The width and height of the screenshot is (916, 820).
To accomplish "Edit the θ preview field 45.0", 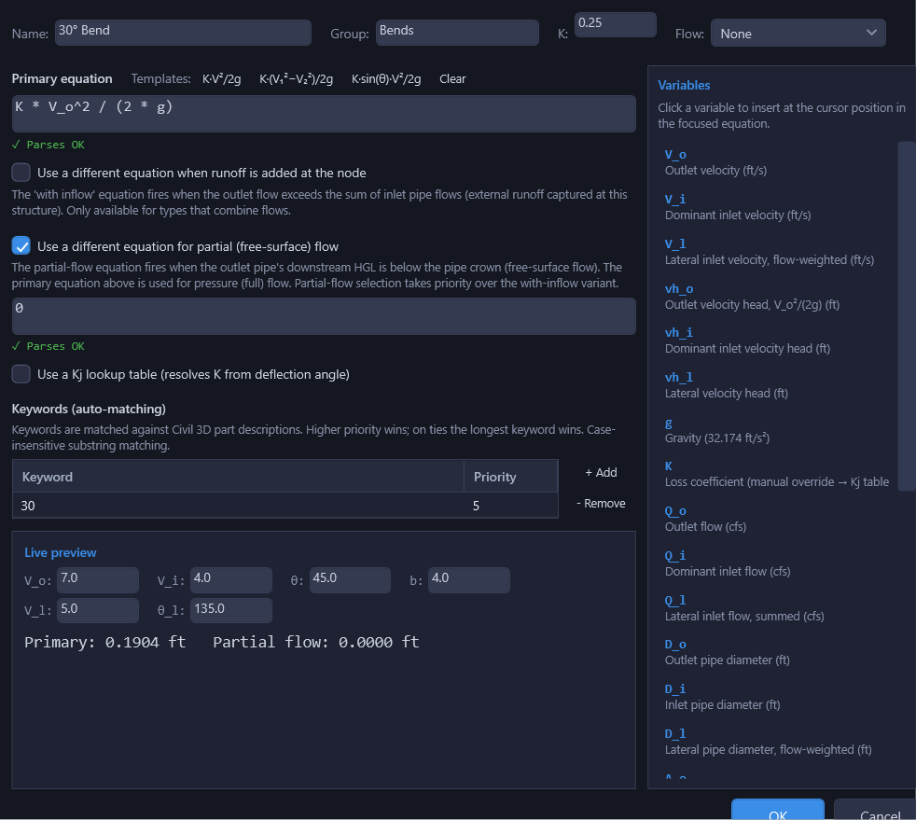I will (x=350, y=579).
